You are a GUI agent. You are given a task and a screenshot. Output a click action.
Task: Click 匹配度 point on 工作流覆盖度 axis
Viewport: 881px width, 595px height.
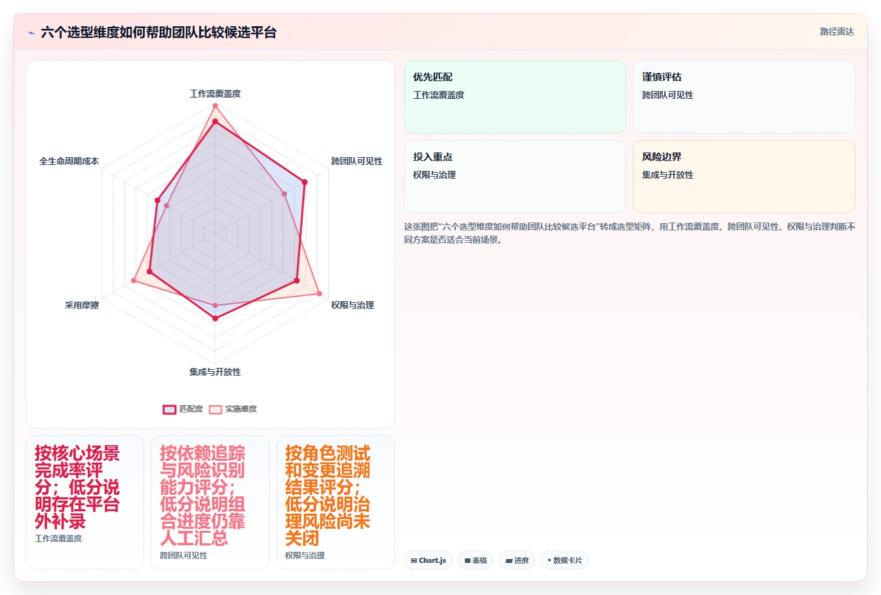tap(215, 121)
